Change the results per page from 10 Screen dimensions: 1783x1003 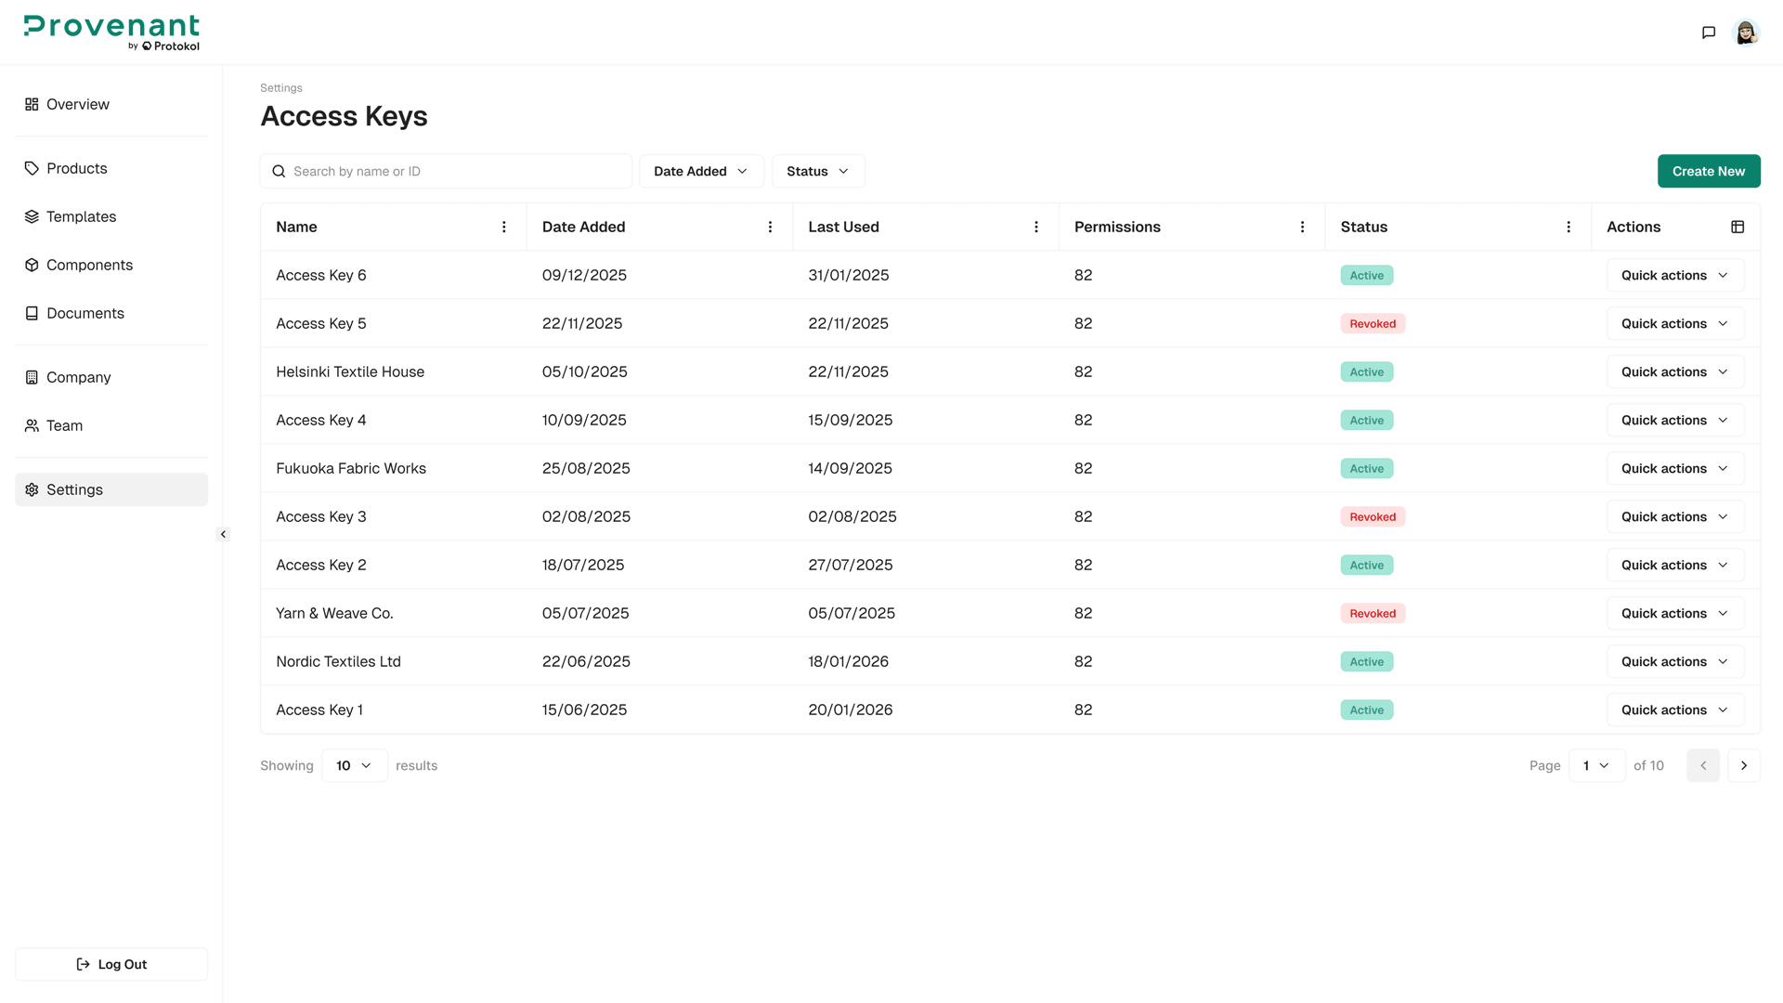coord(354,765)
